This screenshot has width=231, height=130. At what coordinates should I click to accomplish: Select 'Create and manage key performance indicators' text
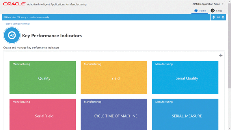(31, 48)
